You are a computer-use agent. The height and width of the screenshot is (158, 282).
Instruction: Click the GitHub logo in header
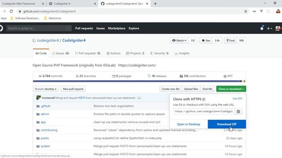pos(1,28)
